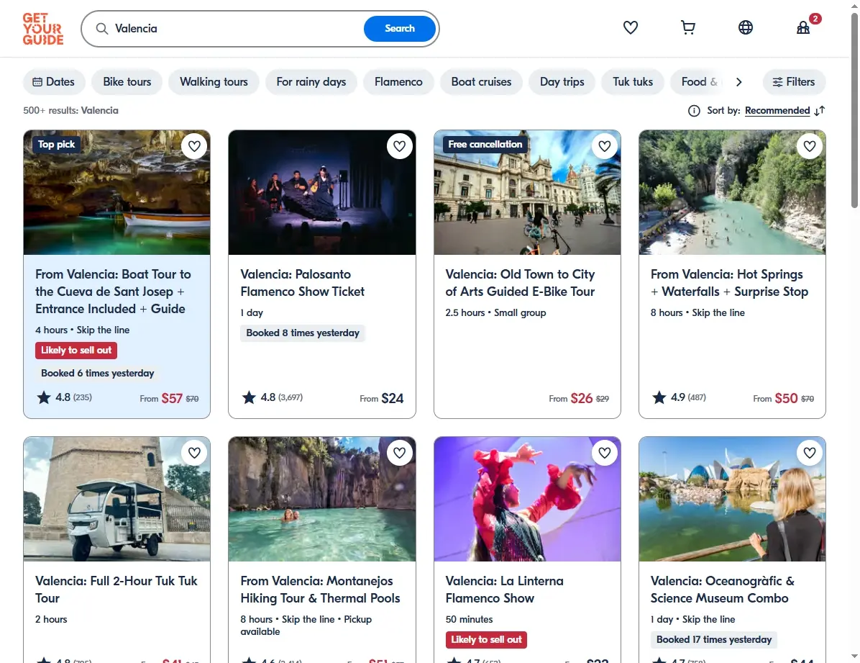This screenshot has width=860, height=663.
Task: Open the Recommended sort dropdown
Action: [777, 111]
